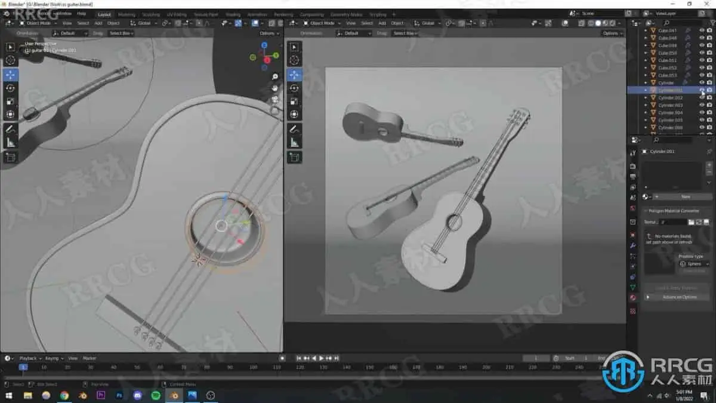Open the left viewport Object Mode dropdown
Viewport: 716px width, 403px height.
coord(37,23)
